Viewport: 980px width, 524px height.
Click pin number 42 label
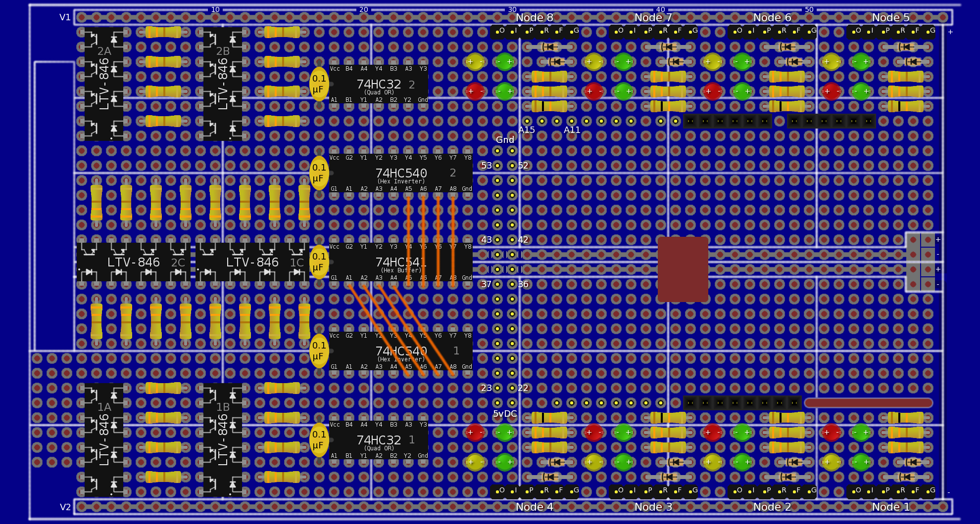click(523, 240)
